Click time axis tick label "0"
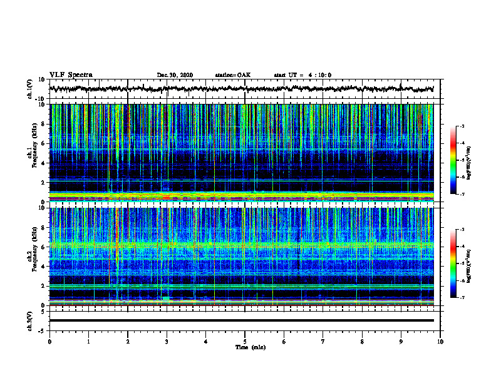The width and height of the screenshot is (496, 383). pos(49,342)
